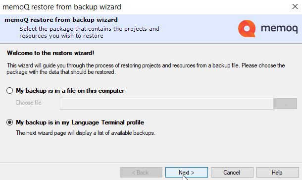Click the 'Choose file' field label

[x=29, y=103]
